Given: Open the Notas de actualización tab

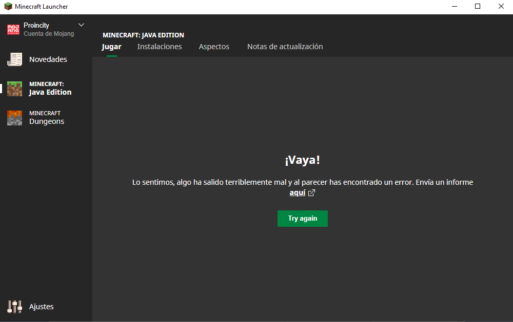Looking at the screenshot, I should point(285,47).
